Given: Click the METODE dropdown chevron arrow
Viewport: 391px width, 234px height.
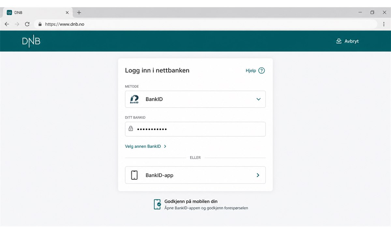Looking at the screenshot, I should point(258,99).
